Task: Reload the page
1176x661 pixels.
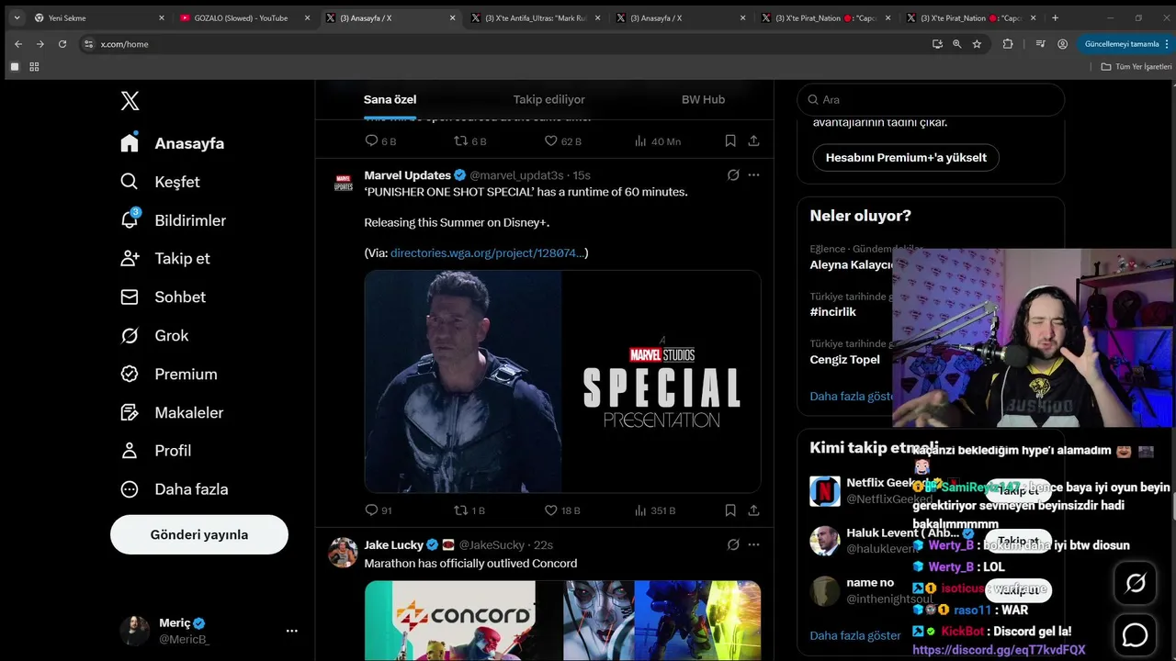Action: pyautogui.click(x=62, y=44)
